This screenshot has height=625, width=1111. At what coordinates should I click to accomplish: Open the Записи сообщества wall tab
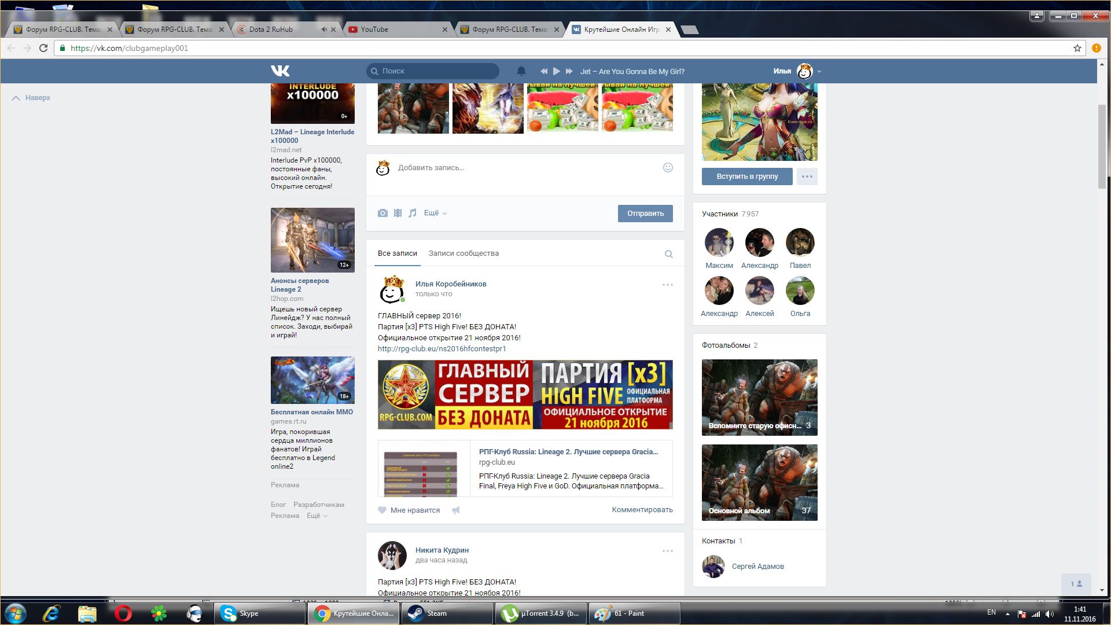[463, 253]
